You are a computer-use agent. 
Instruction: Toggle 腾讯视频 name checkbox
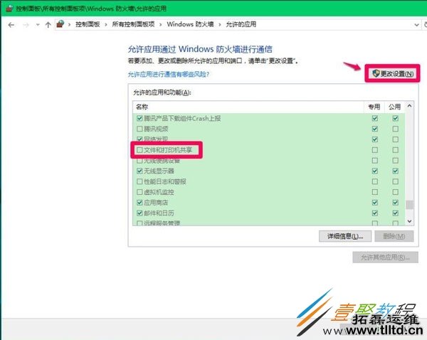click(x=139, y=129)
